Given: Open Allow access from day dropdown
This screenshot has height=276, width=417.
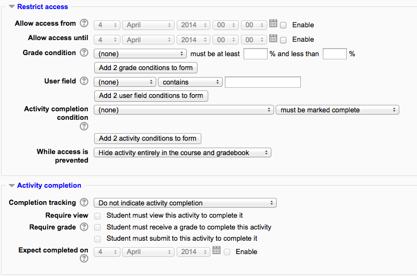Looking at the screenshot, I should coord(107,25).
